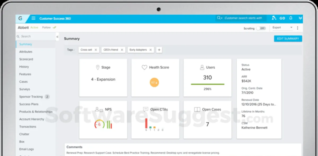This screenshot has width=318, height=156.
Task: Click the 4 - Expansion stage value
Action: click(x=103, y=79)
